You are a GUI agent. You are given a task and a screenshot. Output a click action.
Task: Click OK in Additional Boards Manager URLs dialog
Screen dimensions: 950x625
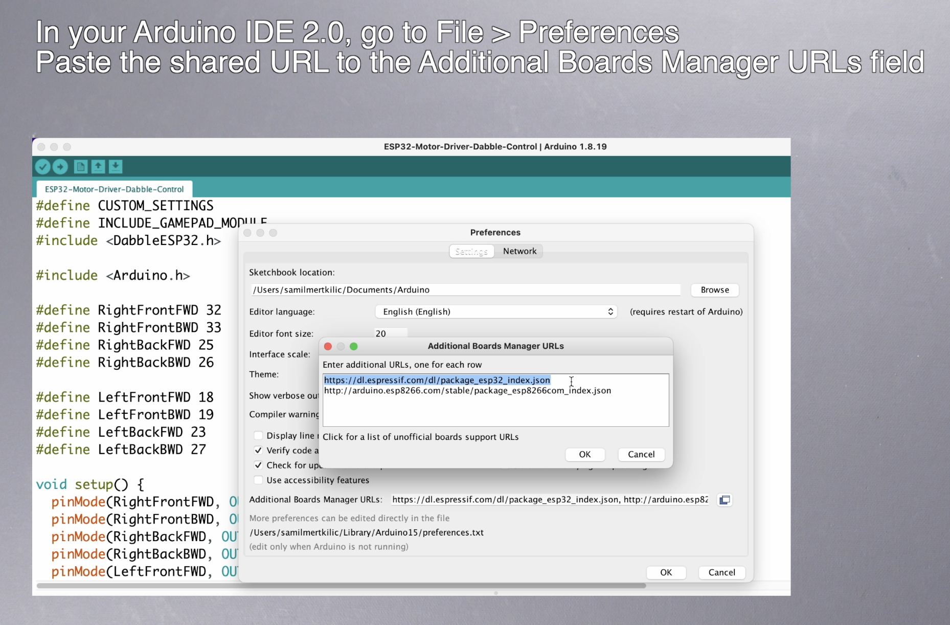pyautogui.click(x=585, y=454)
